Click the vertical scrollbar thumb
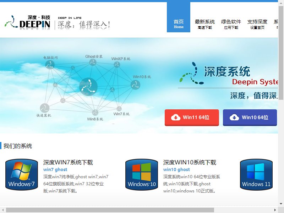The image size is (284, 213). 281,53
